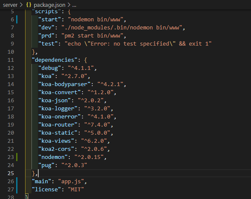Click the "^2.0.3" version value

pyautogui.click(x=74, y=165)
